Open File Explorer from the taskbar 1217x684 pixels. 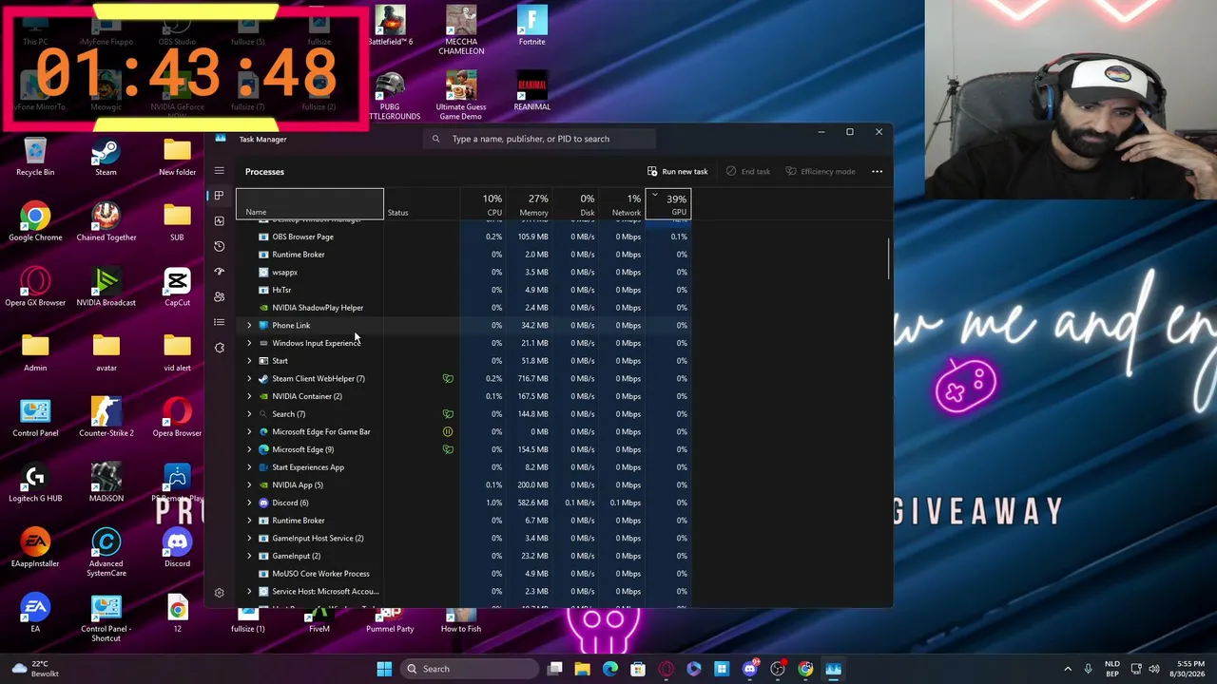point(583,669)
